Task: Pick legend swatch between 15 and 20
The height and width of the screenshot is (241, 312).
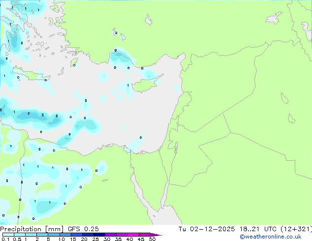Action: tap(76, 235)
